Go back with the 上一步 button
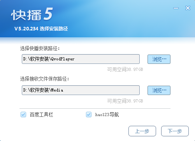 pyautogui.click(x=142, y=131)
